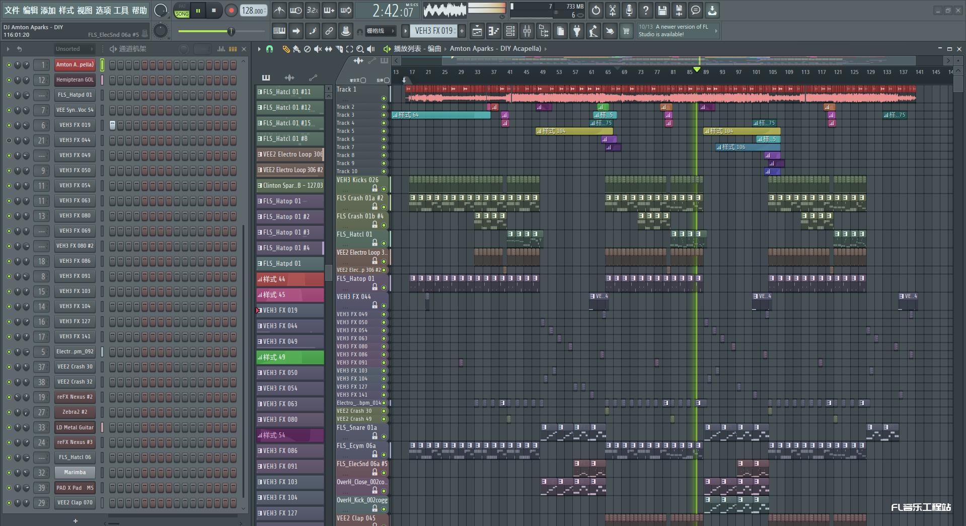This screenshot has width=966, height=526.
Task: Mute Track 2 in the playlist
Action: pos(384,107)
